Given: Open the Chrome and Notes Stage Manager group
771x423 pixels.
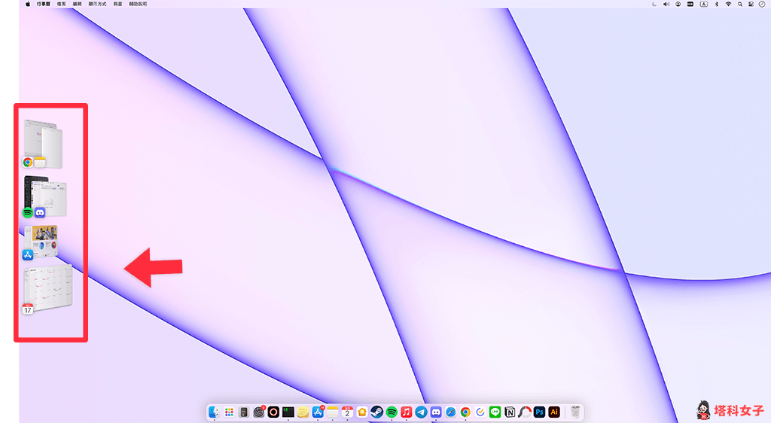Looking at the screenshot, I should click(x=43, y=143).
